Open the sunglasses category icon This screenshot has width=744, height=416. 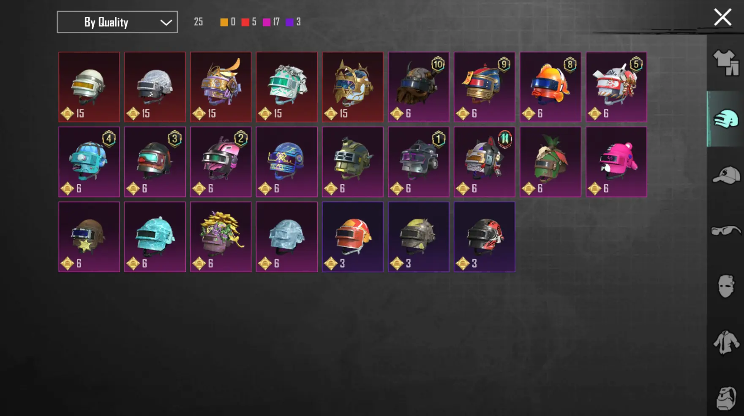tap(725, 231)
